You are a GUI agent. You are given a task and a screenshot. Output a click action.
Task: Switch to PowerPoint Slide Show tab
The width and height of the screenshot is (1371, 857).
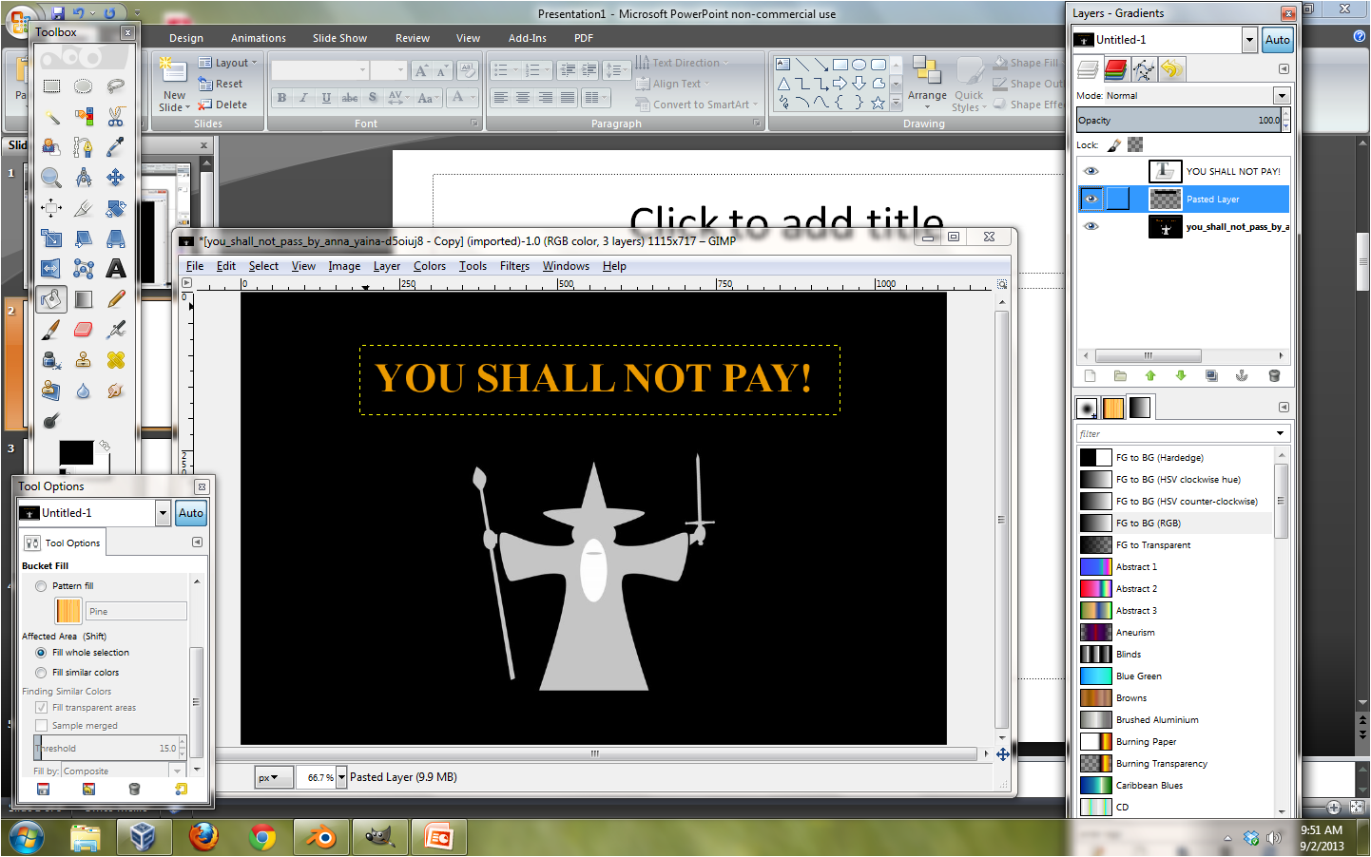pyautogui.click(x=339, y=38)
